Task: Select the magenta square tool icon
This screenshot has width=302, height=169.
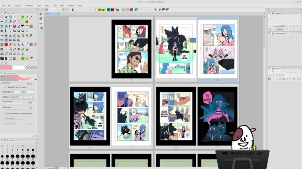Action: click(14, 26)
